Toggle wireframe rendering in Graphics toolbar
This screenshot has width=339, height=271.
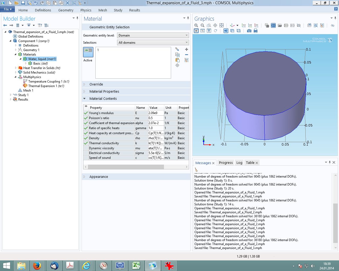pos(239,31)
